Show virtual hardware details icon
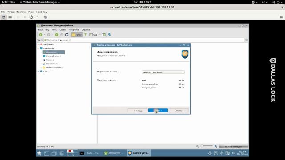Viewport: 285px width, 160px height. click(x=10, y=17)
